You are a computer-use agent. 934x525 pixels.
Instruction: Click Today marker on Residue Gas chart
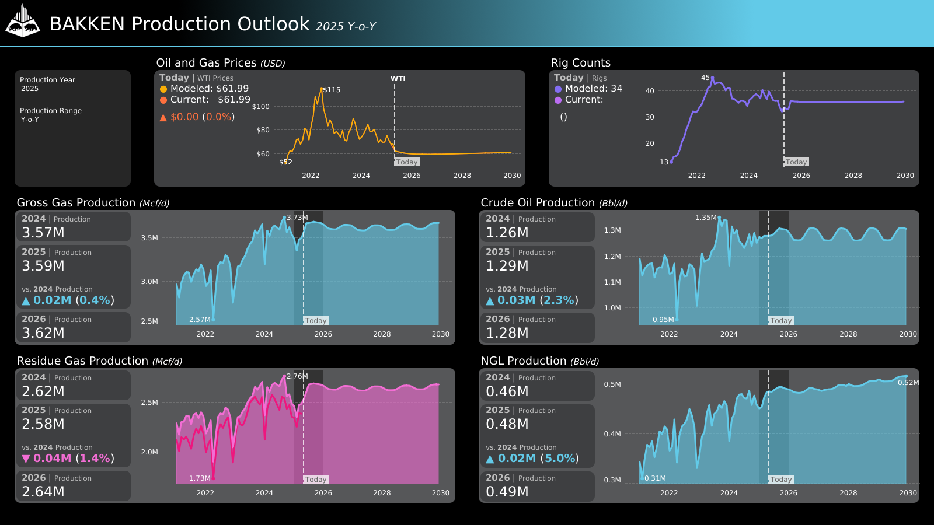tap(316, 480)
